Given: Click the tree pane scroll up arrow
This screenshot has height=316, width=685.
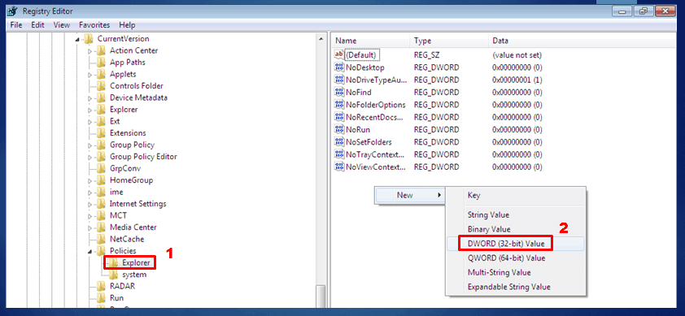Looking at the screenshot, I should click(321, 39).
